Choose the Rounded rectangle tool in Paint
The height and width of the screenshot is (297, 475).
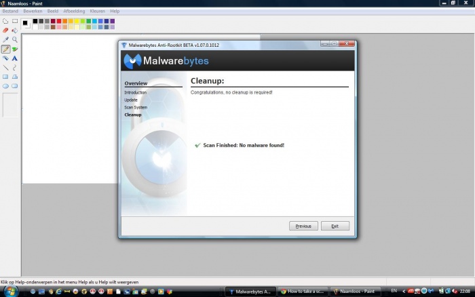pos(15,86)
